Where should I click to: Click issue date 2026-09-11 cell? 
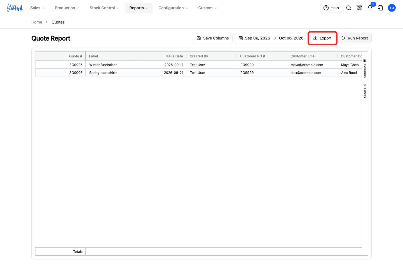click(x=161, y=65)
